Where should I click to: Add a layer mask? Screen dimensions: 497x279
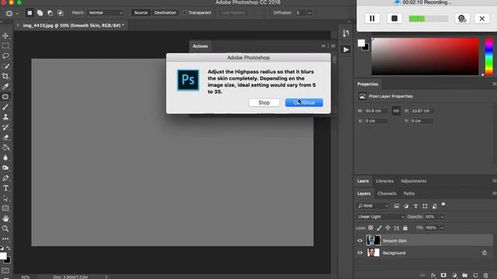pos(443,276)
